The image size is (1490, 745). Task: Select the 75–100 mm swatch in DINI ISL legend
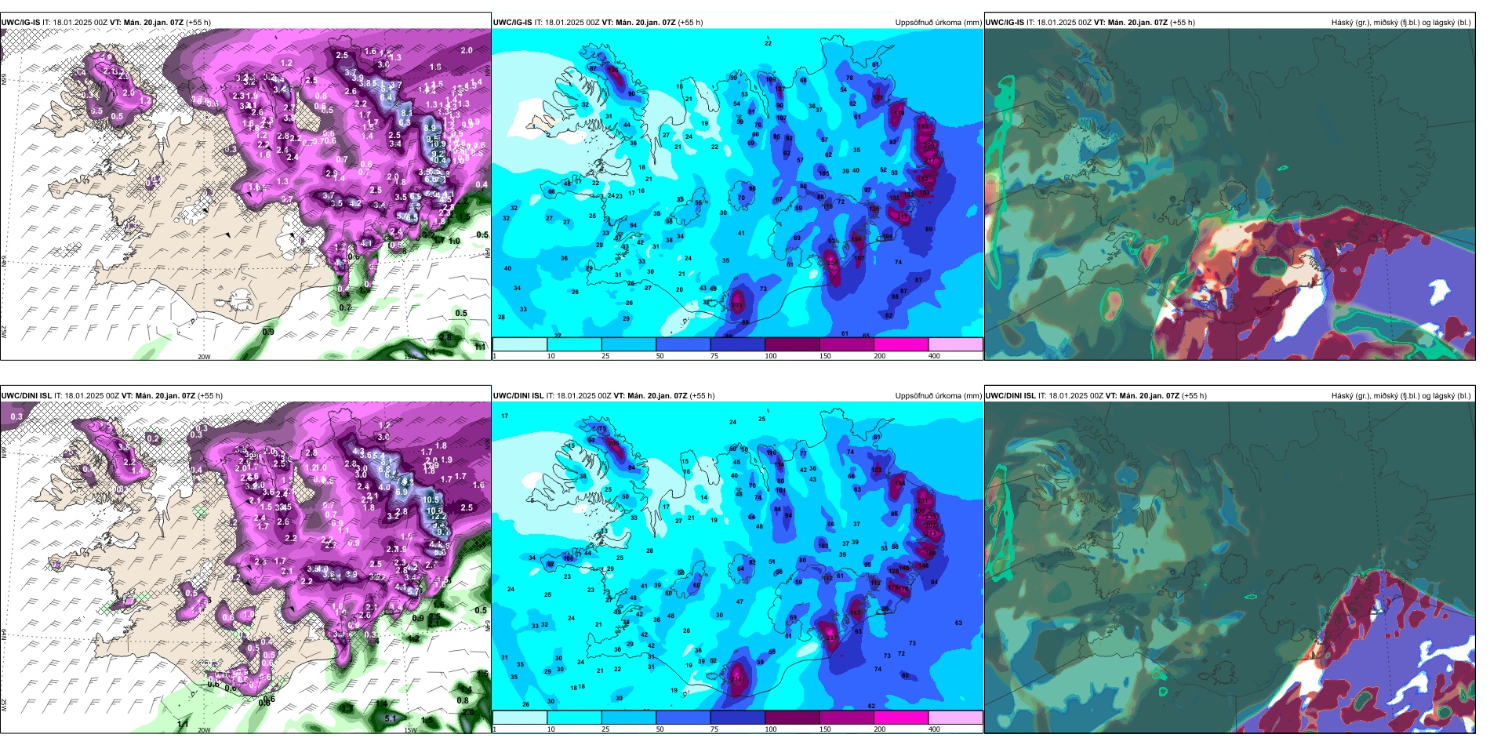click(738, 718)
